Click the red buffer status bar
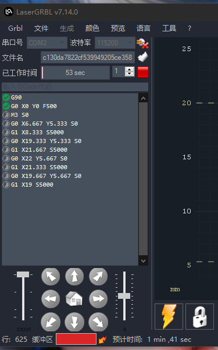 tap(76, 339)
